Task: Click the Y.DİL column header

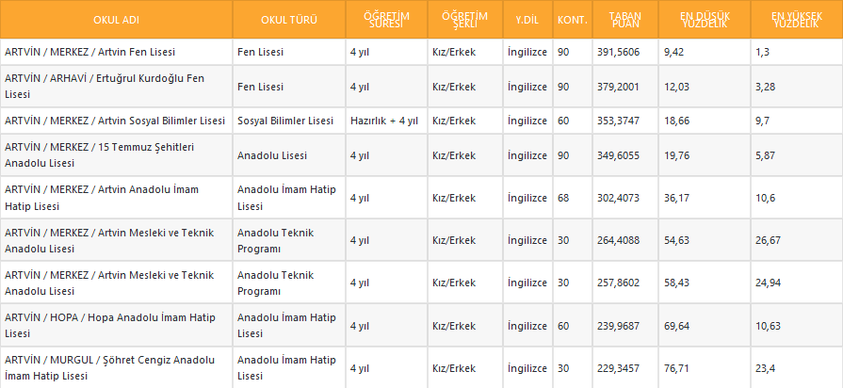Action: click(x=527, y=20)
